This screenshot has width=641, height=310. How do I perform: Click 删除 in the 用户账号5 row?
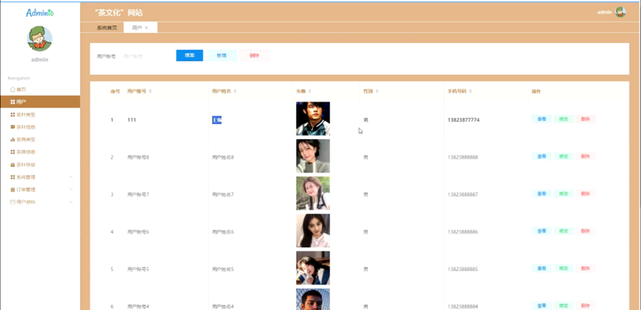click(585, 269)
